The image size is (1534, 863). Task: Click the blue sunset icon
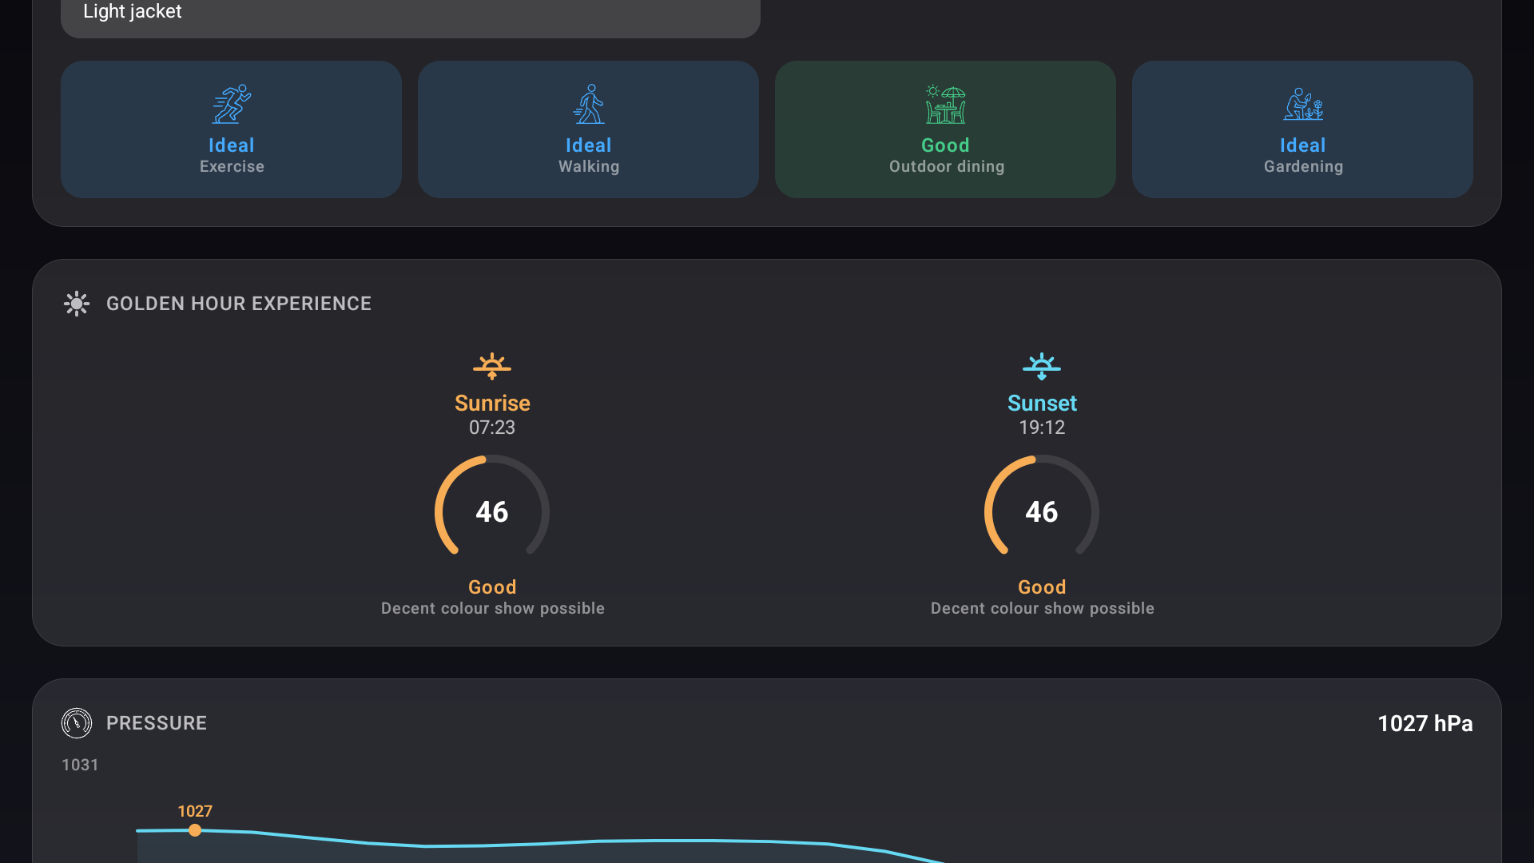pyautogui.click(x=1042, y=366)
